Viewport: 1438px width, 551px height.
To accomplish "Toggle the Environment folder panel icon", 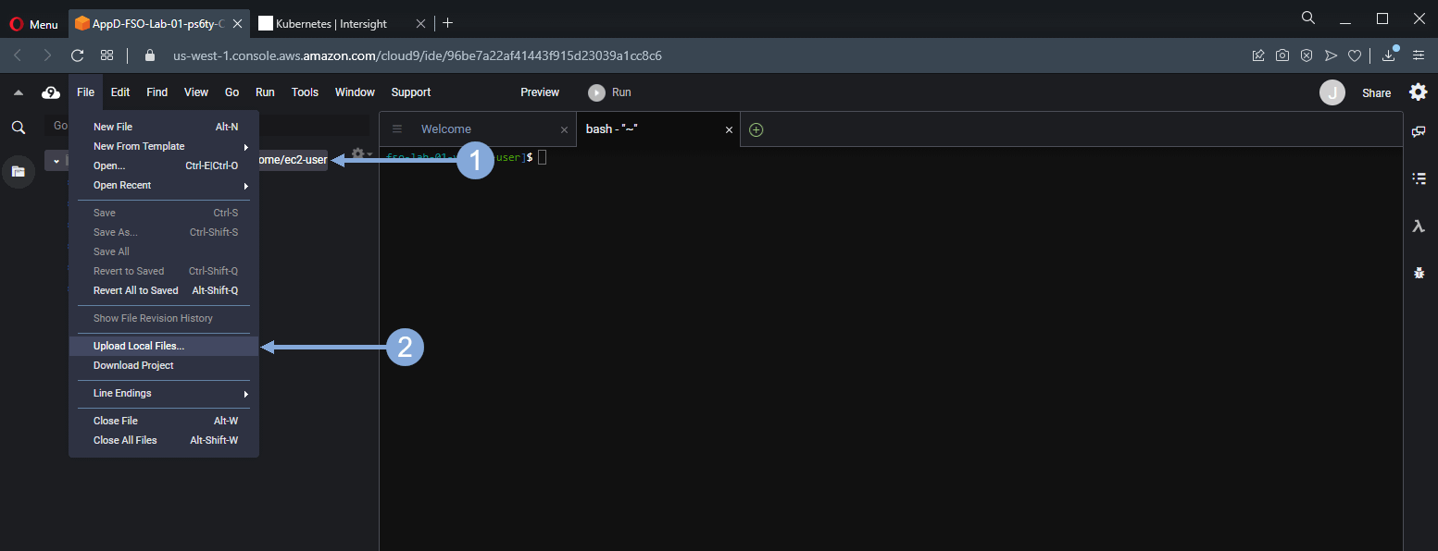I will coord(18,172).
